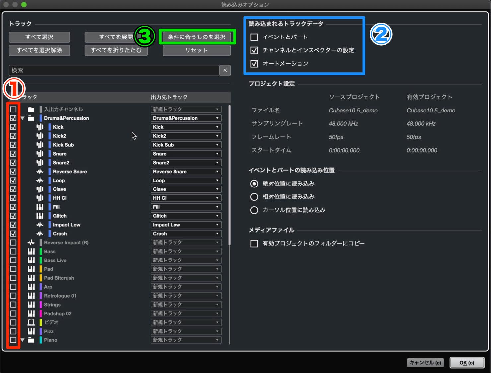Image resolution: width=491 pixels, height=373 pixels.
Task: Enable 有効プロジェクトのフォルダーにコピー checkbox
Action: click(254, 244)
